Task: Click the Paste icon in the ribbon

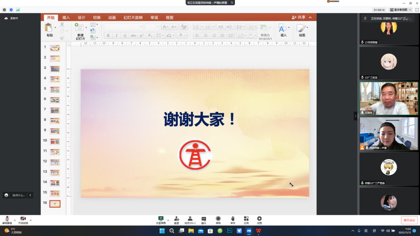Action: (x=49, y=29)
